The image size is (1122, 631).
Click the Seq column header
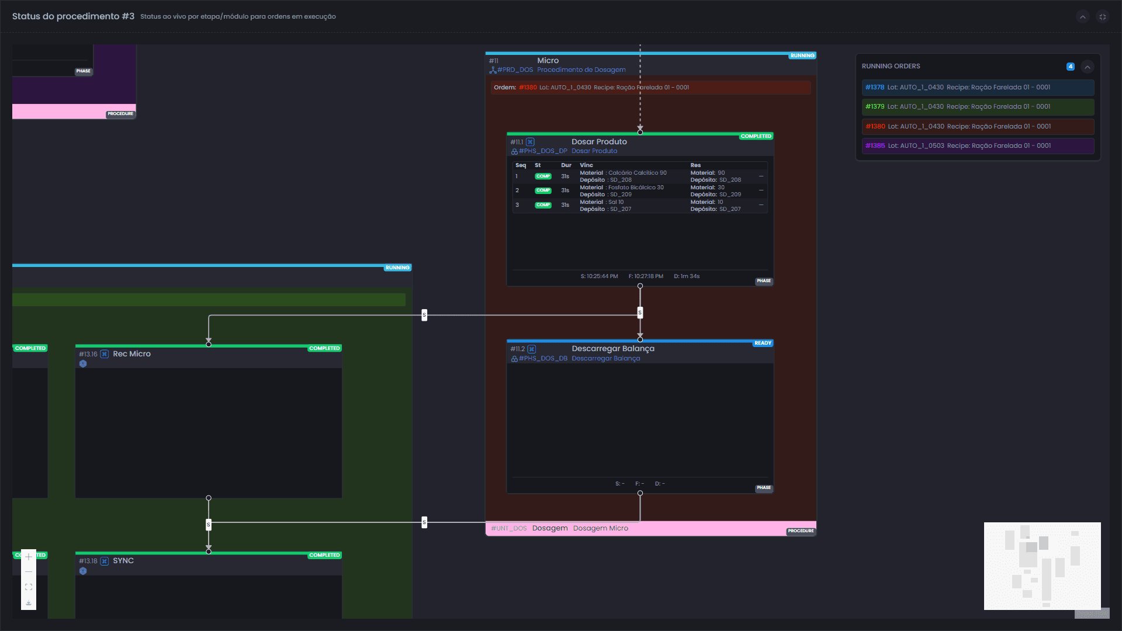pyautogui.click(x=521, y=165)
